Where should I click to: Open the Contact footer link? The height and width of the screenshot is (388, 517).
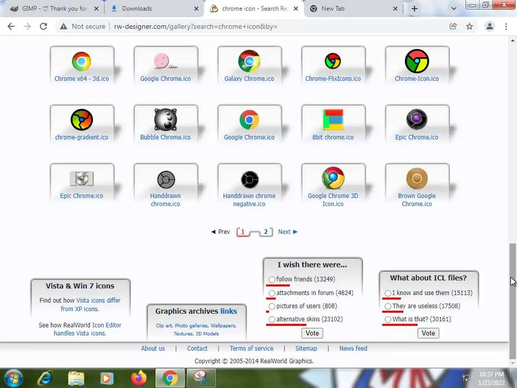pos(197,349)
